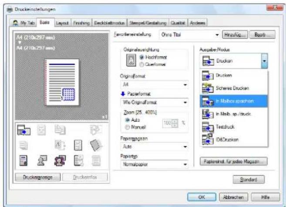The height and width of the screenshot is (207, 286).
Task: Switch to the Qualität tab
Action: point(178,23)
